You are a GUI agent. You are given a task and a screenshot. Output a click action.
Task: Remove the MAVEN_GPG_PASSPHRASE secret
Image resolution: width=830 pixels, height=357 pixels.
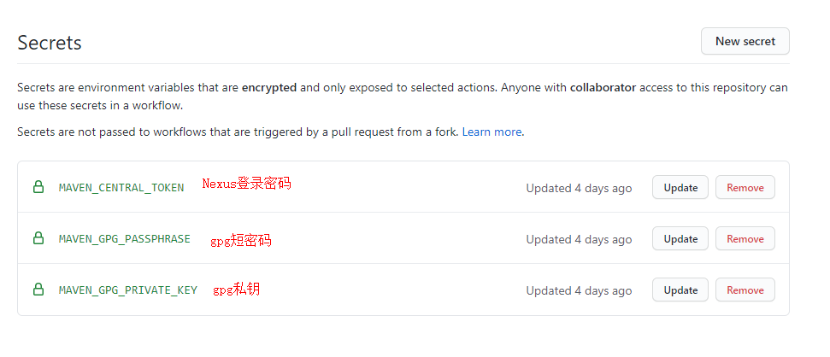click(x=745, y=238)
